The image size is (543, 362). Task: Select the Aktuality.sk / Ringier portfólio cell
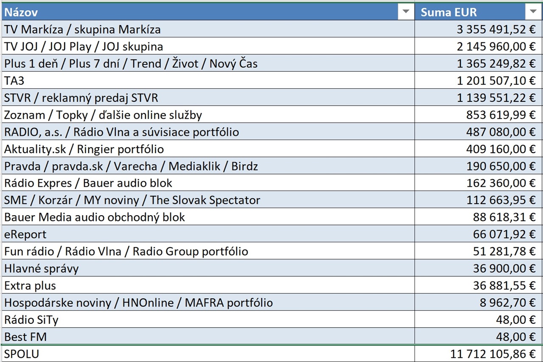tap(207, 149)
